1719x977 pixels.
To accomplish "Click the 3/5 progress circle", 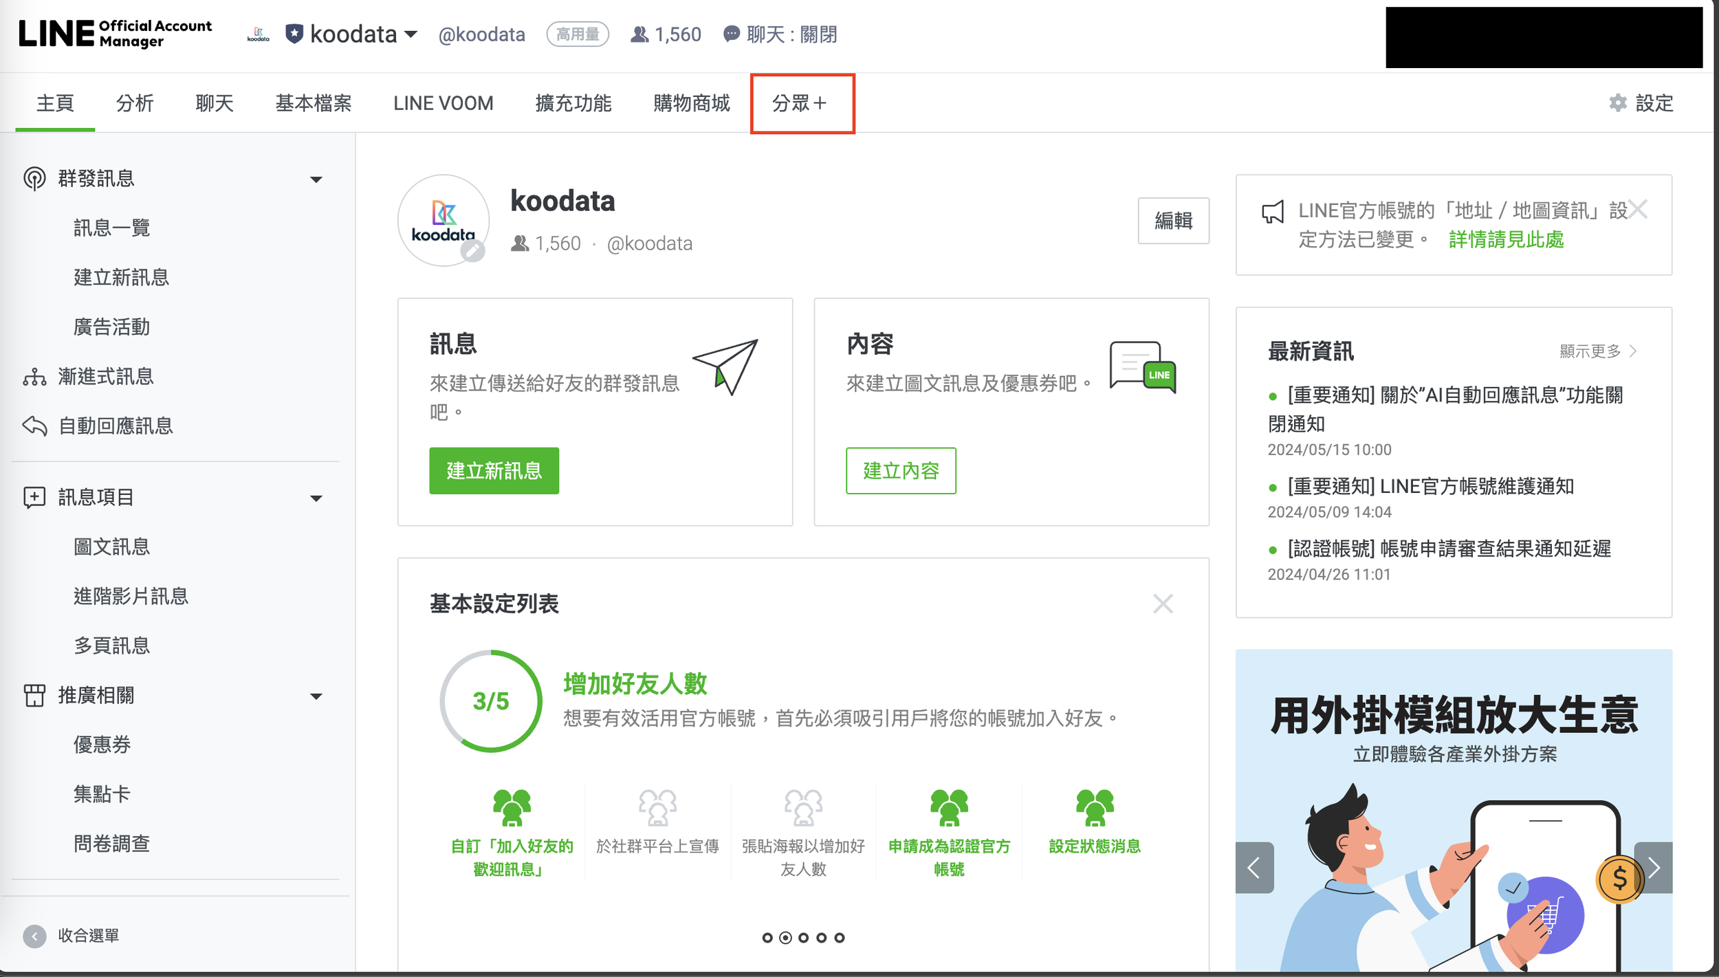I will [491, 701].
